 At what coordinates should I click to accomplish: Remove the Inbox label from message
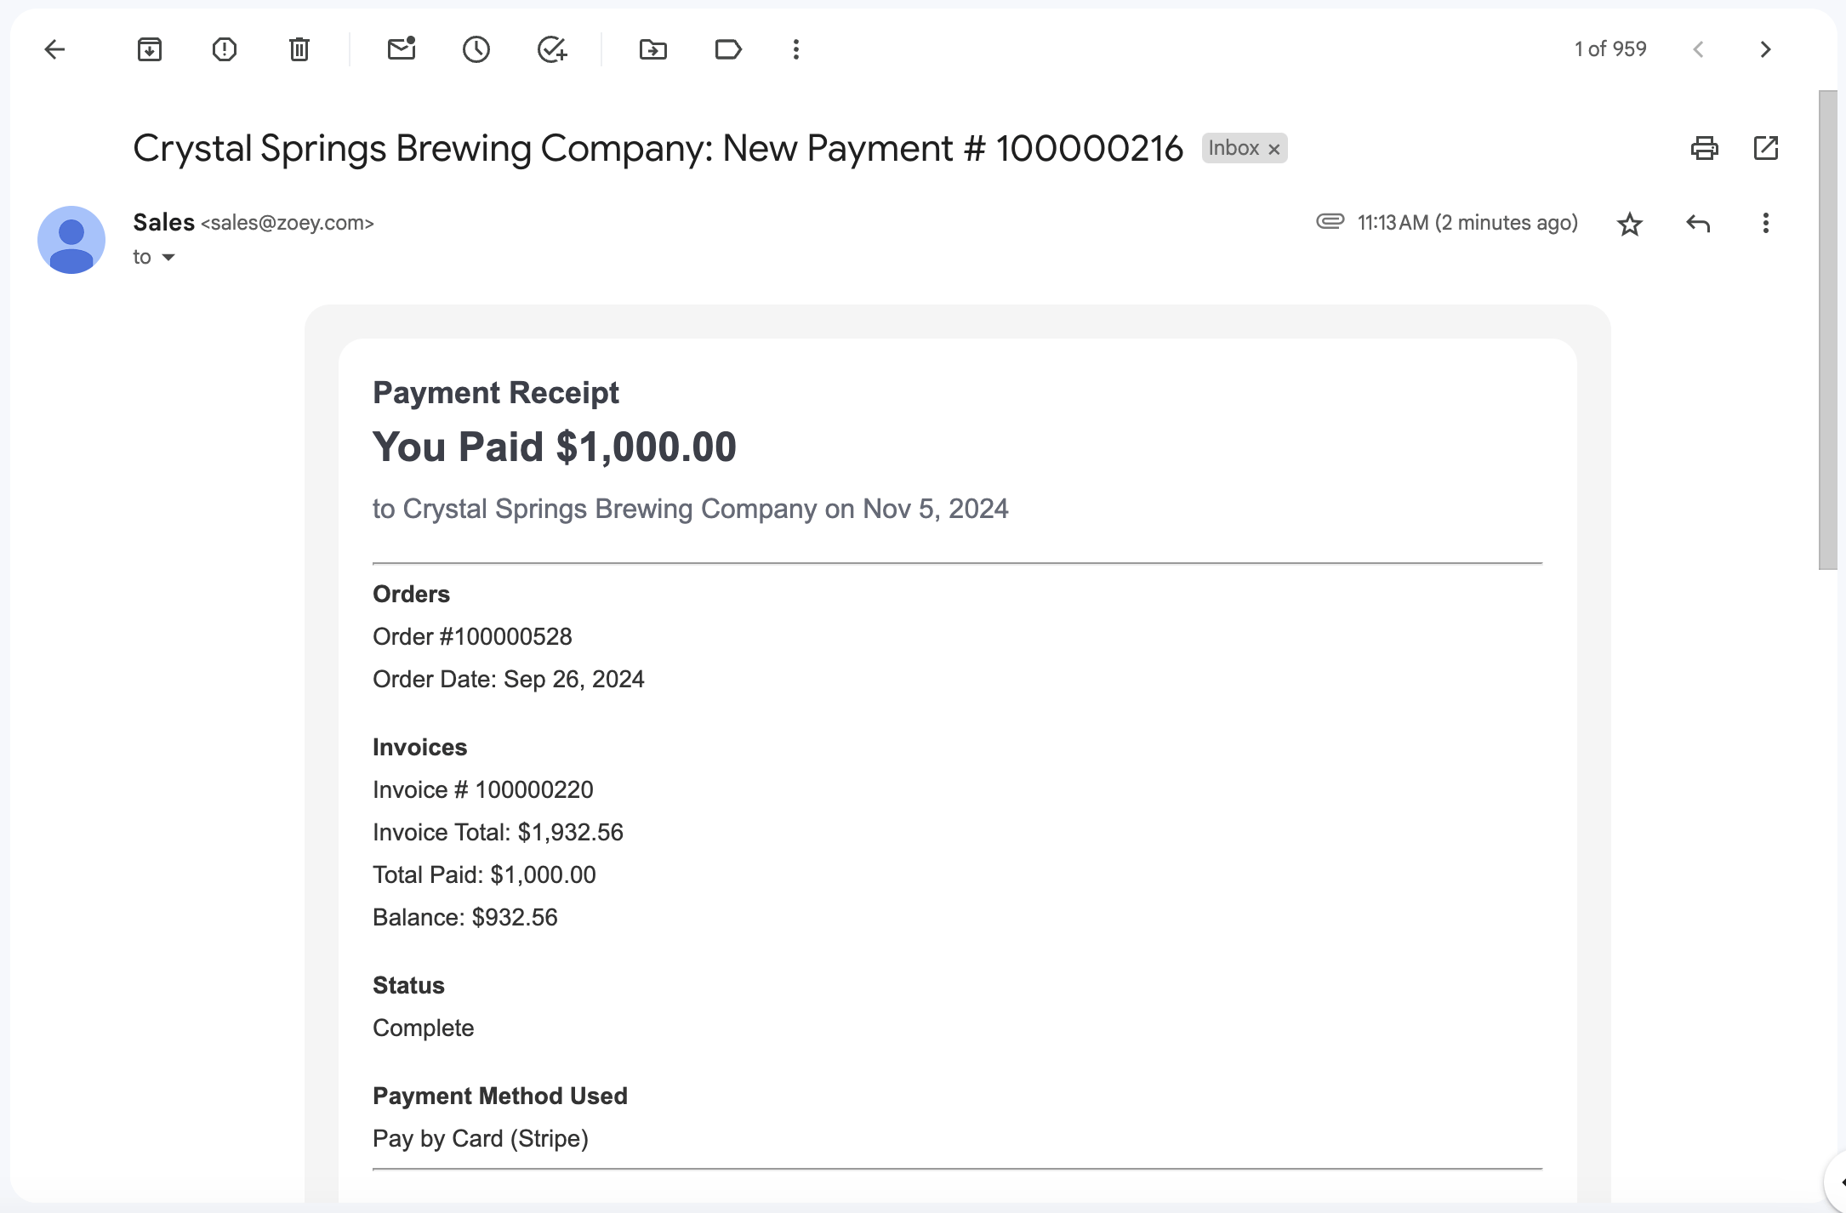1274,149
